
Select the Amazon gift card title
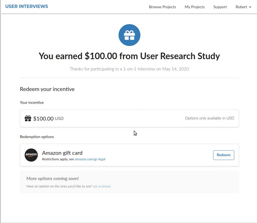(62, 153)
